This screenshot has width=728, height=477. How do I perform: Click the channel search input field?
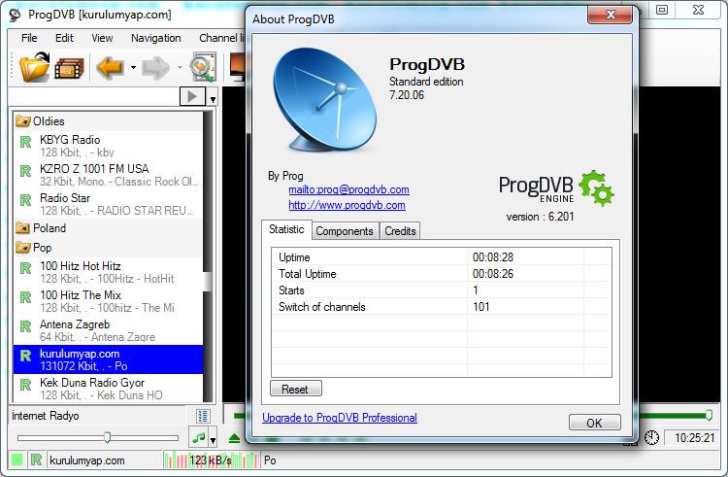tap(94, 96)
